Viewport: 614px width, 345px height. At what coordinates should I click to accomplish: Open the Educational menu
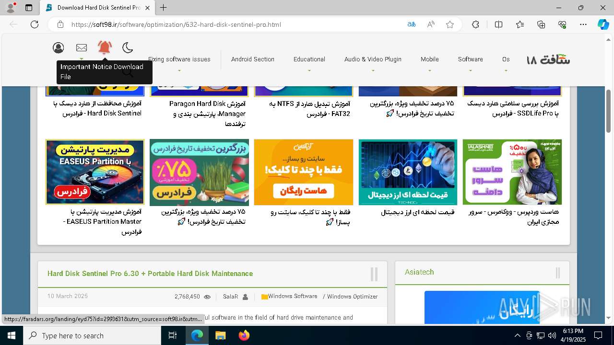pyautogui.click(x=309, y=59)
